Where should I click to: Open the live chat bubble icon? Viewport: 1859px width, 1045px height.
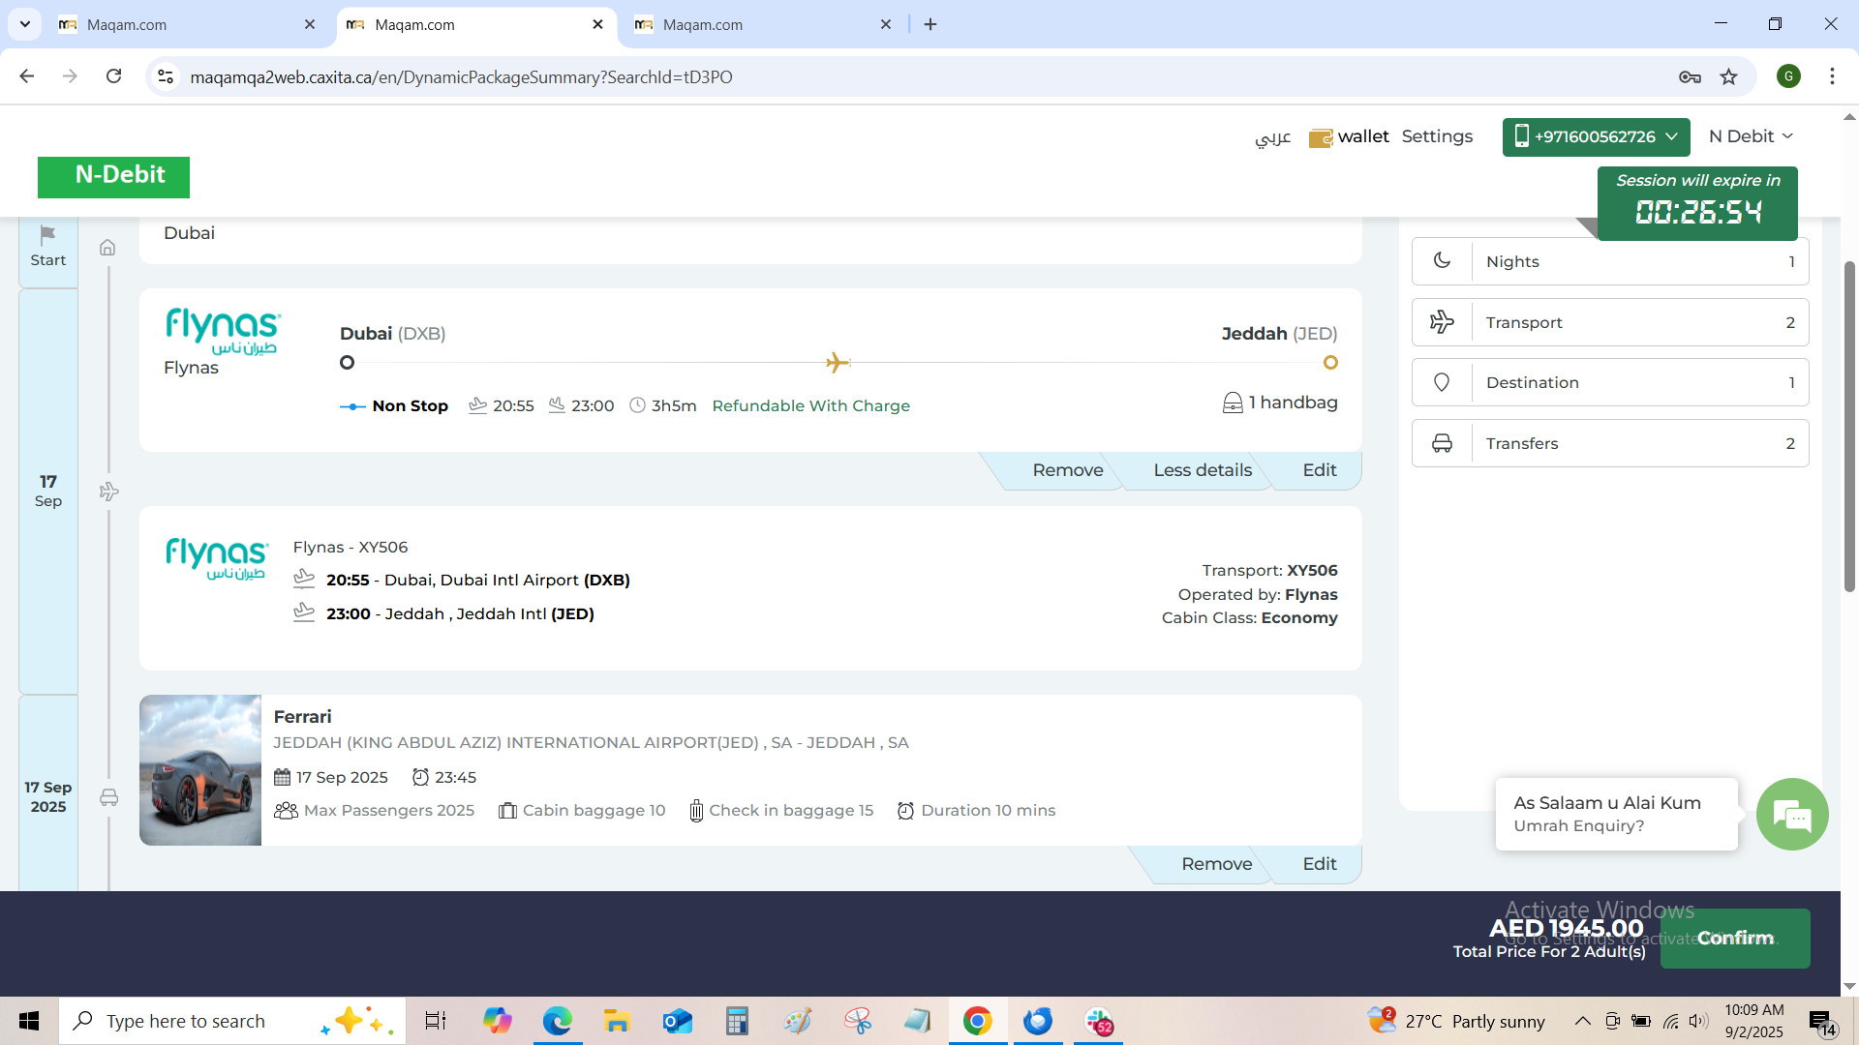(x=1791, y=815)
